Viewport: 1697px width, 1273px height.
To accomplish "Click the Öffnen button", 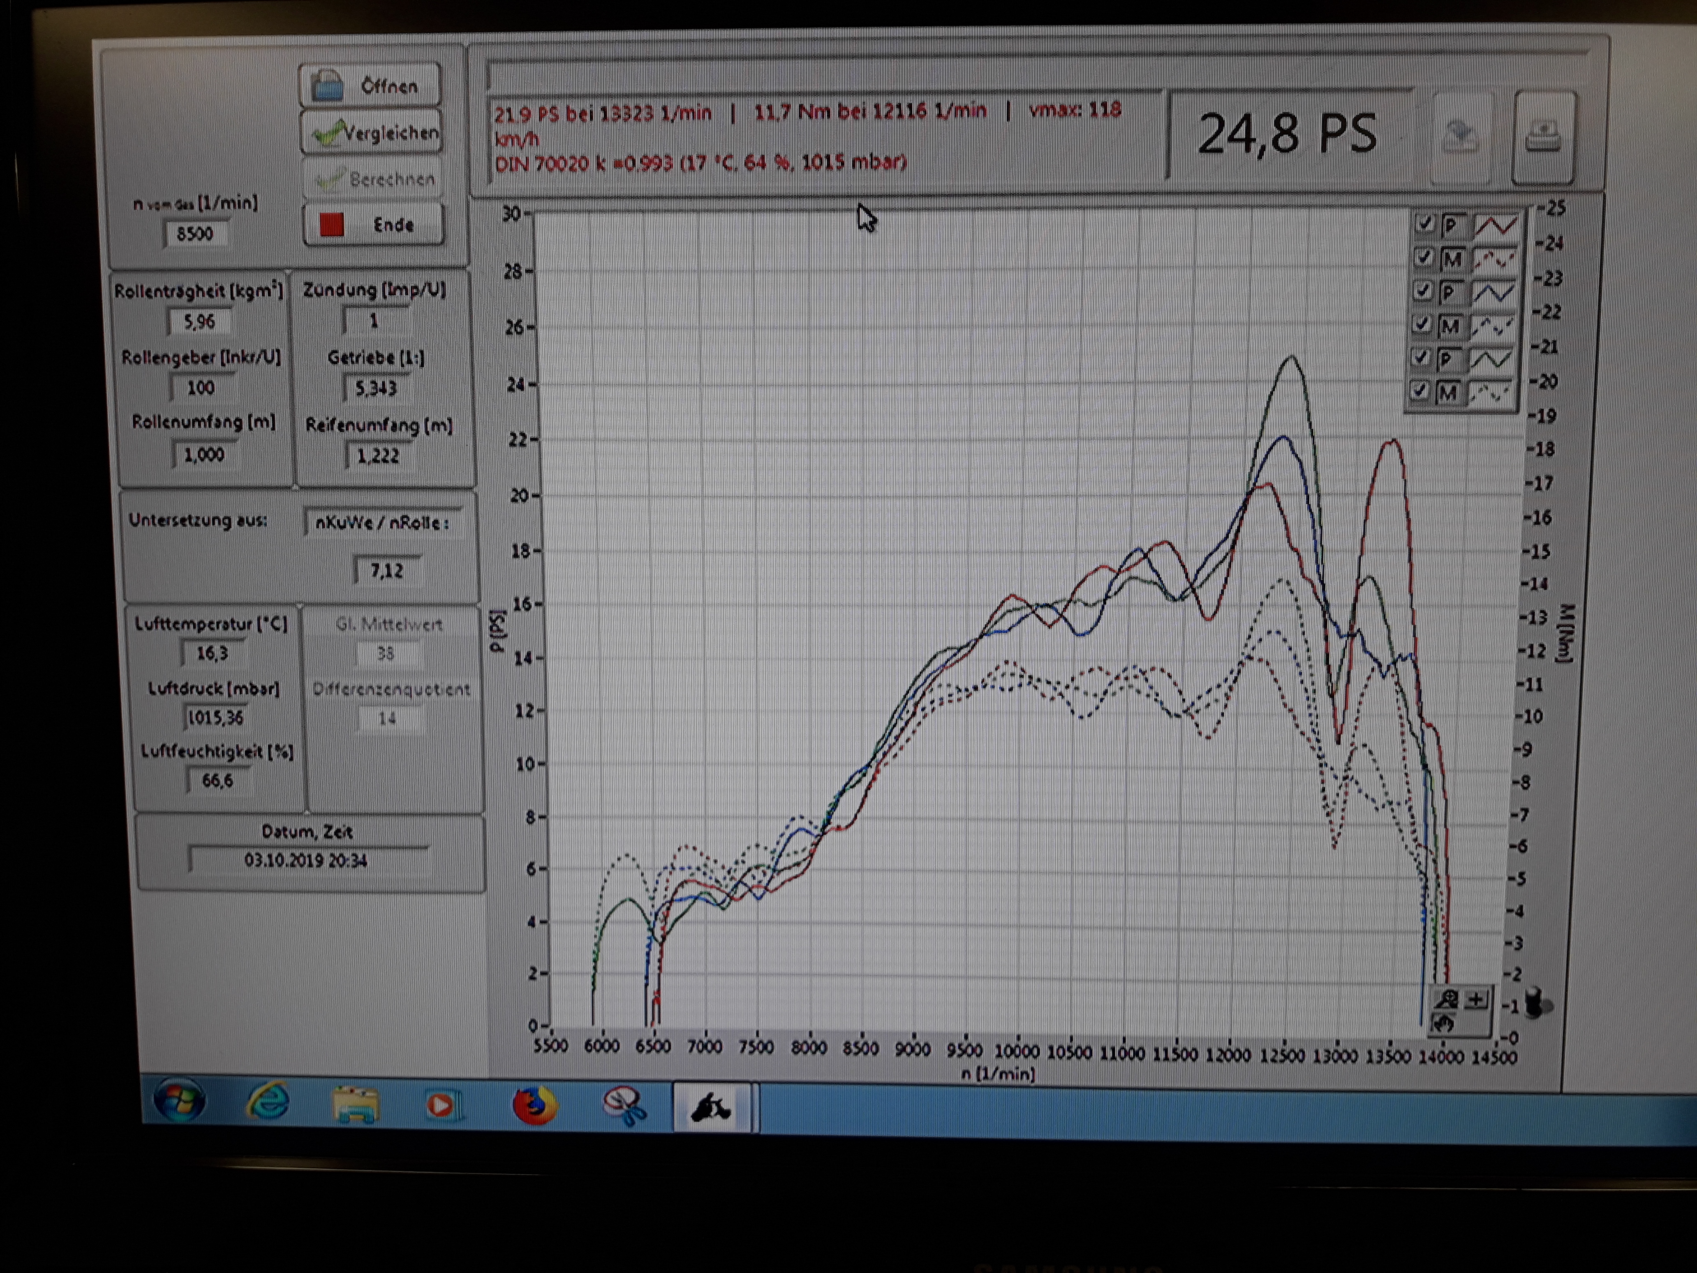I will point(370,85).
